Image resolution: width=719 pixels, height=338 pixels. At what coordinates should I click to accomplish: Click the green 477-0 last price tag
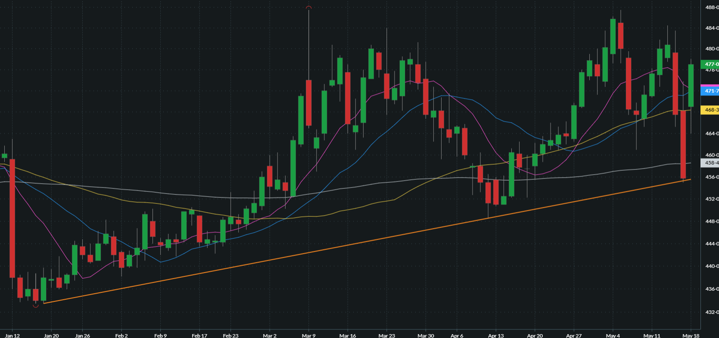pos(710,64)
